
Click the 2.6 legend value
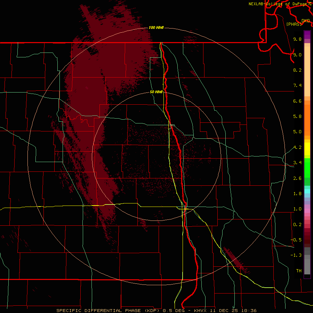297,178
